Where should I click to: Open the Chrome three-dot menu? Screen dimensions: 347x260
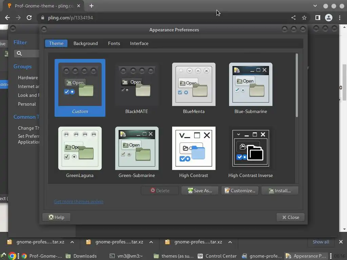(x=340, y=18)
